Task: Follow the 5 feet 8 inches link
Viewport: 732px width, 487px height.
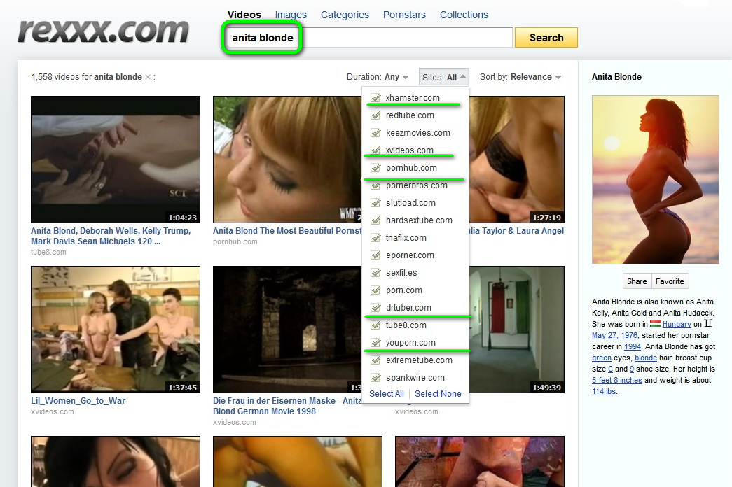Action: (616, 380)
